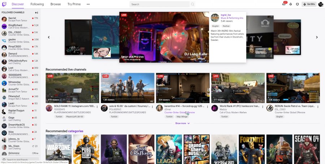Open Music & Performing Arts category link

[232, 18]
